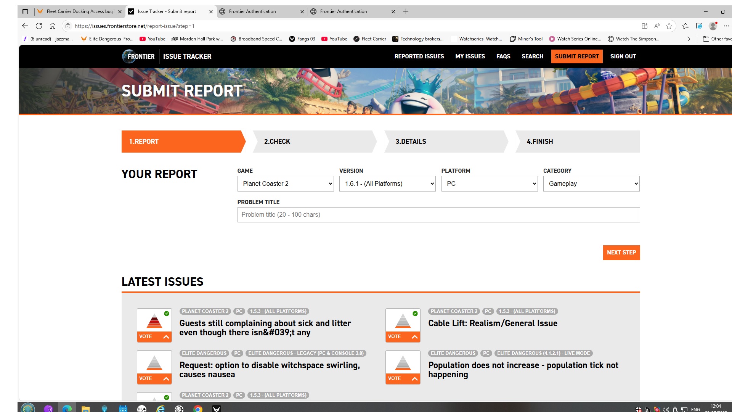Open Population does not increase issue
Screen dimensions: 732x412
tap(523, 370)
